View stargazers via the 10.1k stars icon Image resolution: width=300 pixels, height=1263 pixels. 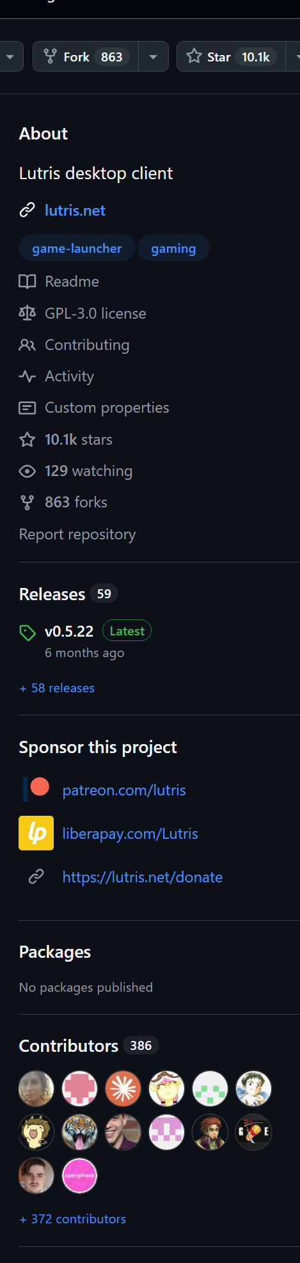28,440
